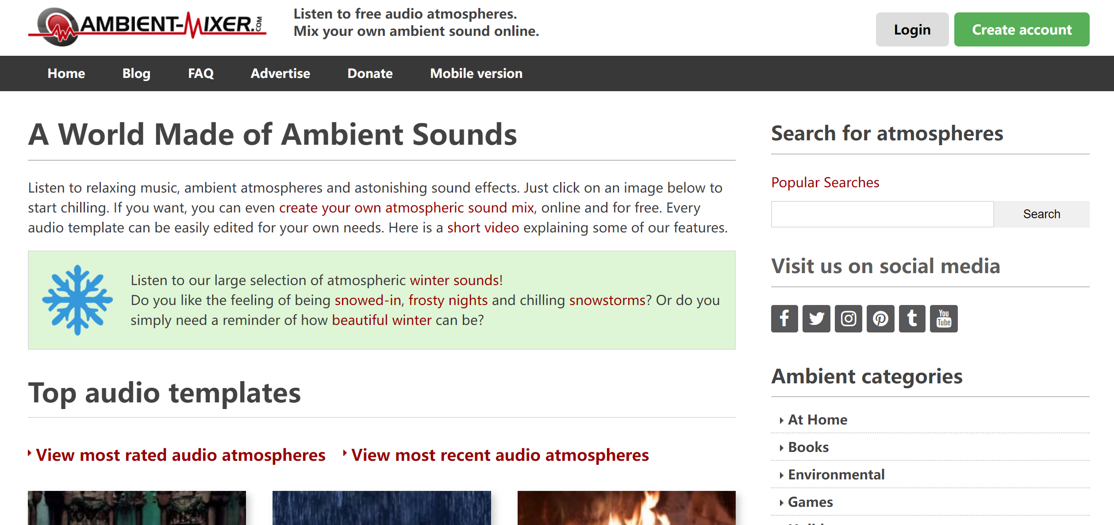Expand the Books category
The width and height of the screenshot is (1114, 525).
pos(808,447)
